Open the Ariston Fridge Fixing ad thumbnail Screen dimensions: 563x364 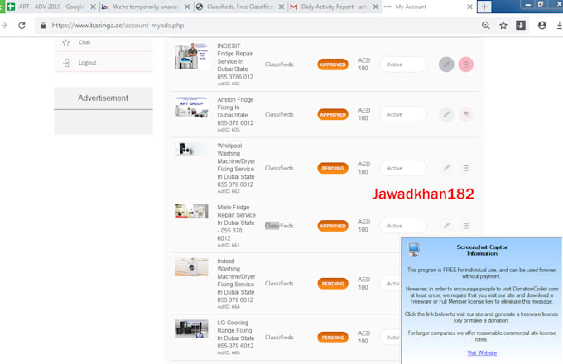click(x=191, y=107)
